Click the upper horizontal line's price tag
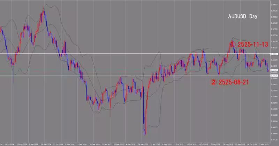 click(274, 54)
